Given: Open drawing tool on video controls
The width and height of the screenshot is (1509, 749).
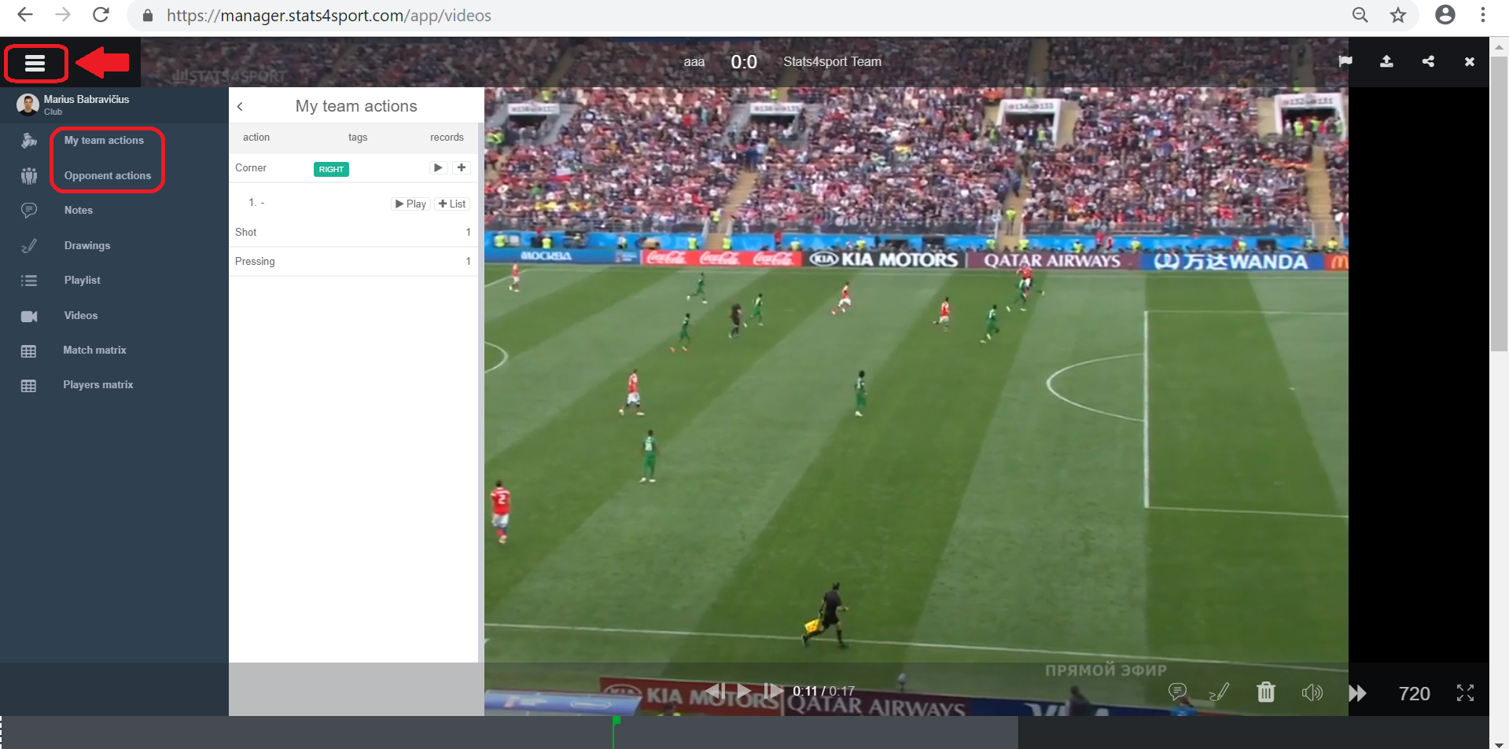Looking at the screenshot, I should (1219, 692).
